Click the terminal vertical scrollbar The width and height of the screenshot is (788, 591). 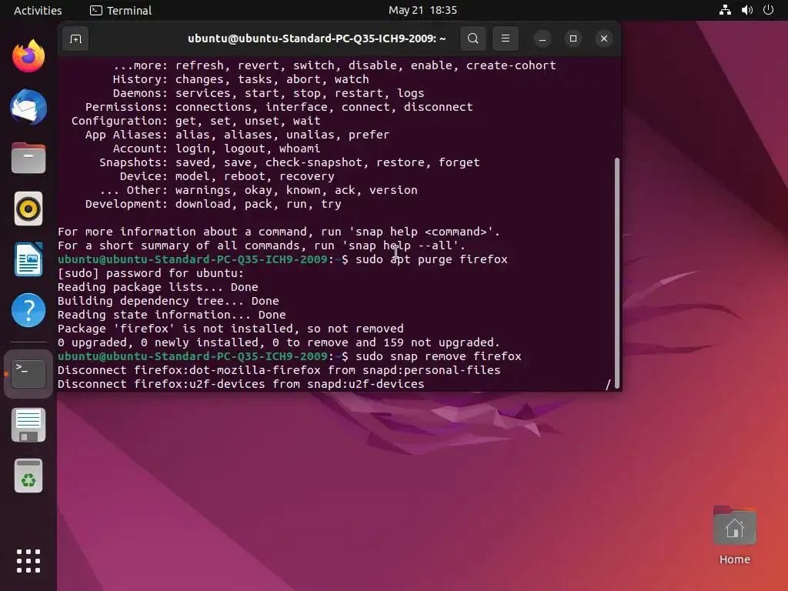point(616,273)
